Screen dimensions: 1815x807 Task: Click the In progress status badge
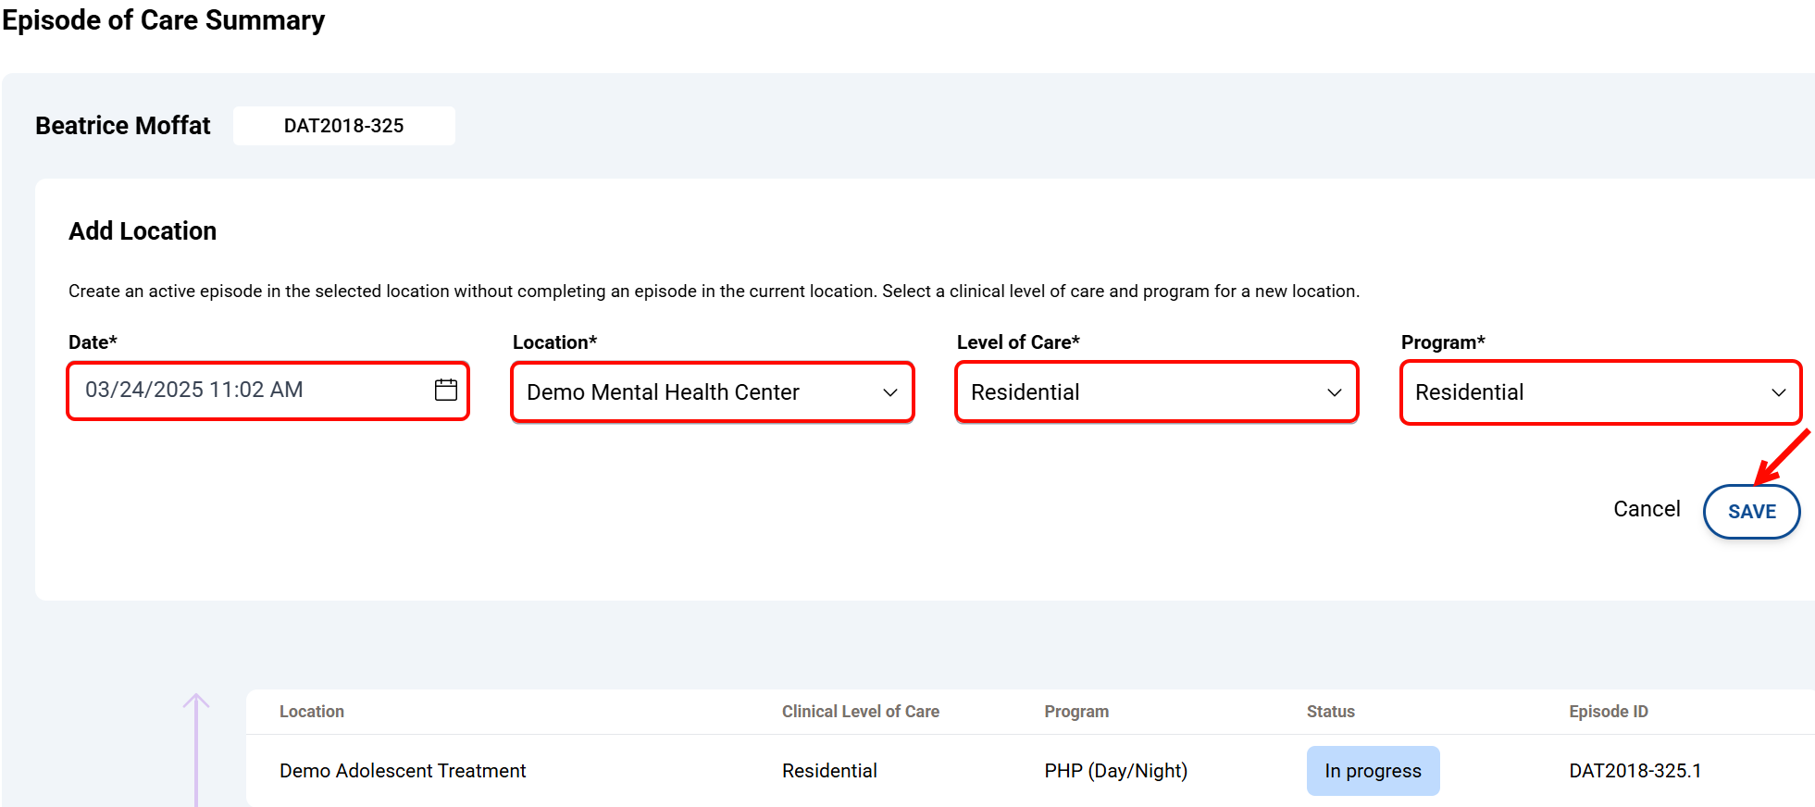pos(1373,771)
